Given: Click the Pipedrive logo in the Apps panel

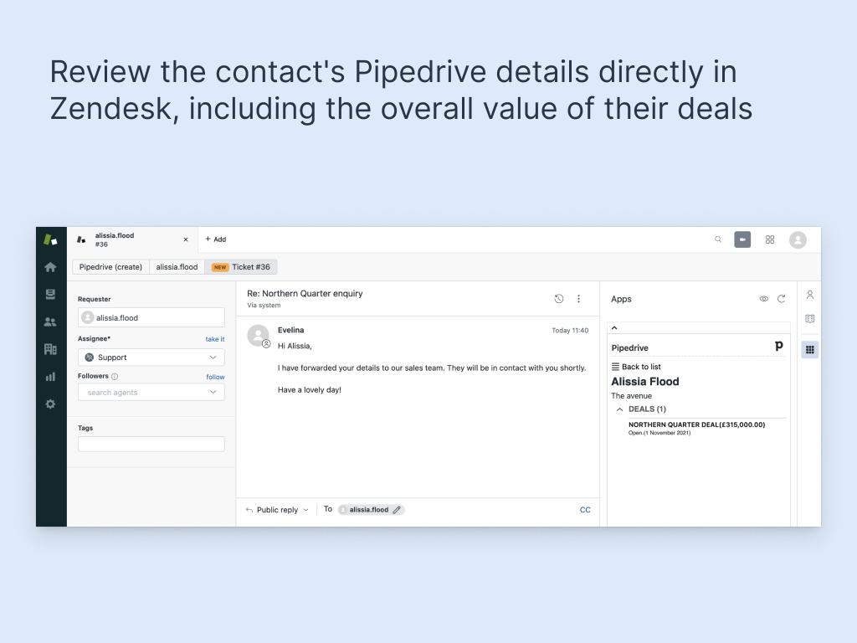Looking at the screenshot, I should pyautogui.click(x=778, y=345).
